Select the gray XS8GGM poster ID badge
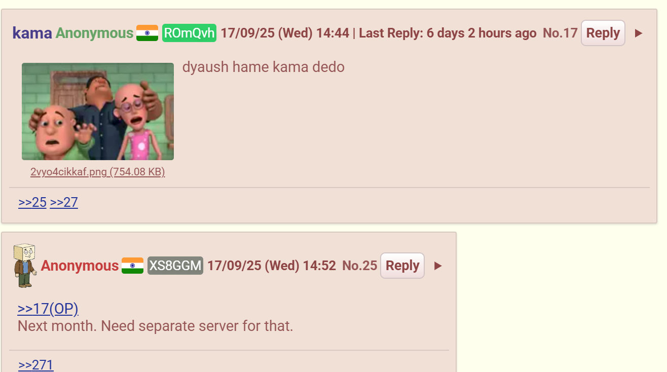Image resolution: width=667 pixels, height=372 pixels. point(175,266)
